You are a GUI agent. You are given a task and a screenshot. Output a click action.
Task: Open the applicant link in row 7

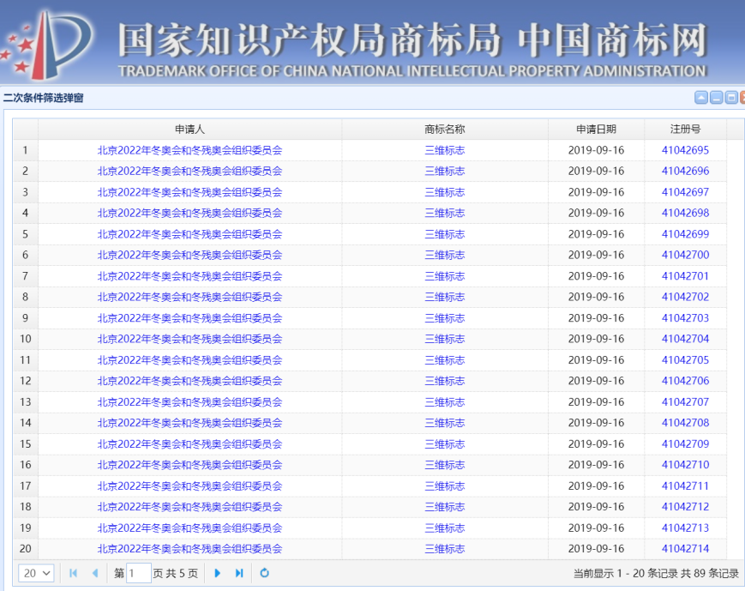click(189, 275)
